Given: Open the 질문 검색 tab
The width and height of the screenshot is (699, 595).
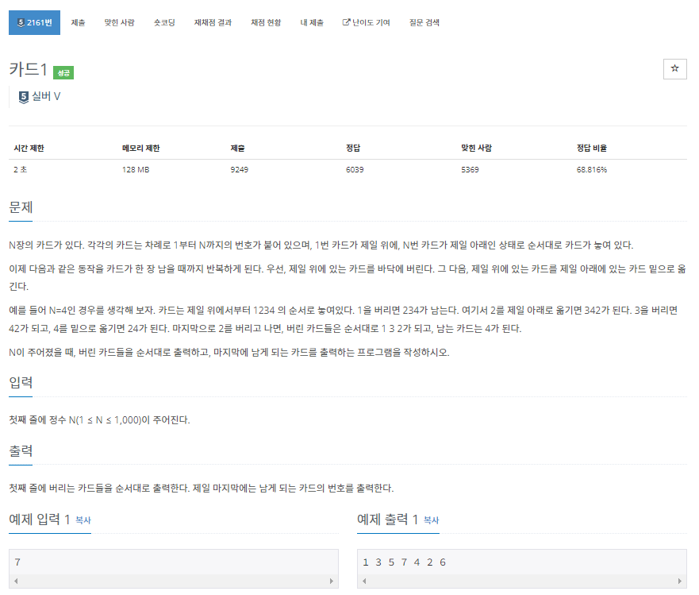Looking at the screenshot, I should 424,22.
